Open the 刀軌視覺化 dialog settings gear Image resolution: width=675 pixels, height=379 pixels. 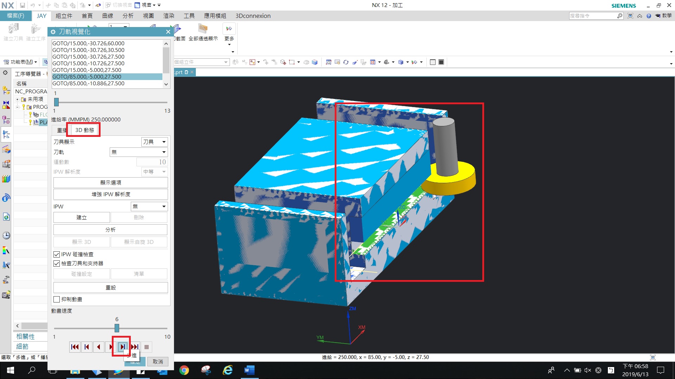53,32
